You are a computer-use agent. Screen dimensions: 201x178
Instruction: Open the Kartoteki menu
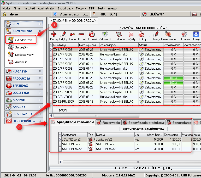[29, 8]
